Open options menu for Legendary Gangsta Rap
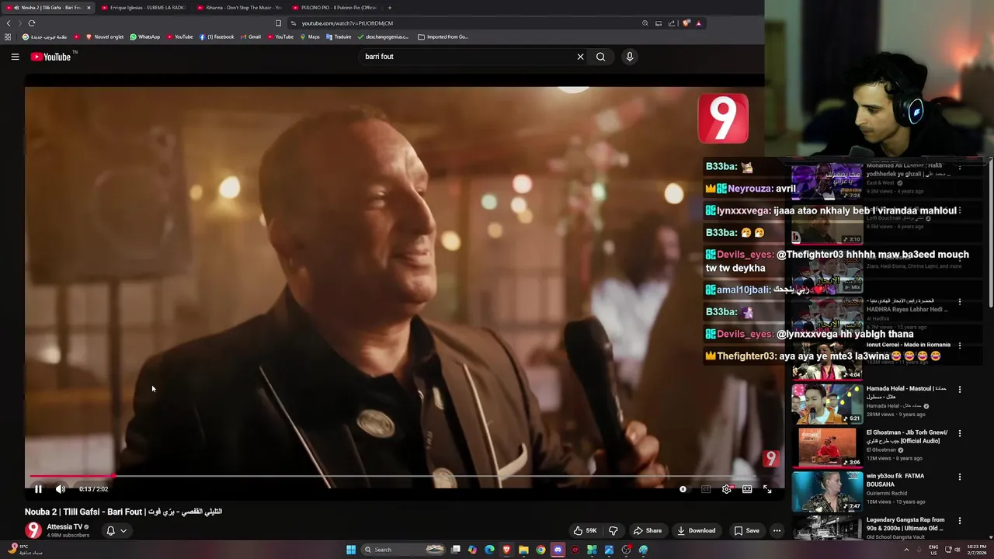Viewport: 994px width, 559px height. (960, 521)
